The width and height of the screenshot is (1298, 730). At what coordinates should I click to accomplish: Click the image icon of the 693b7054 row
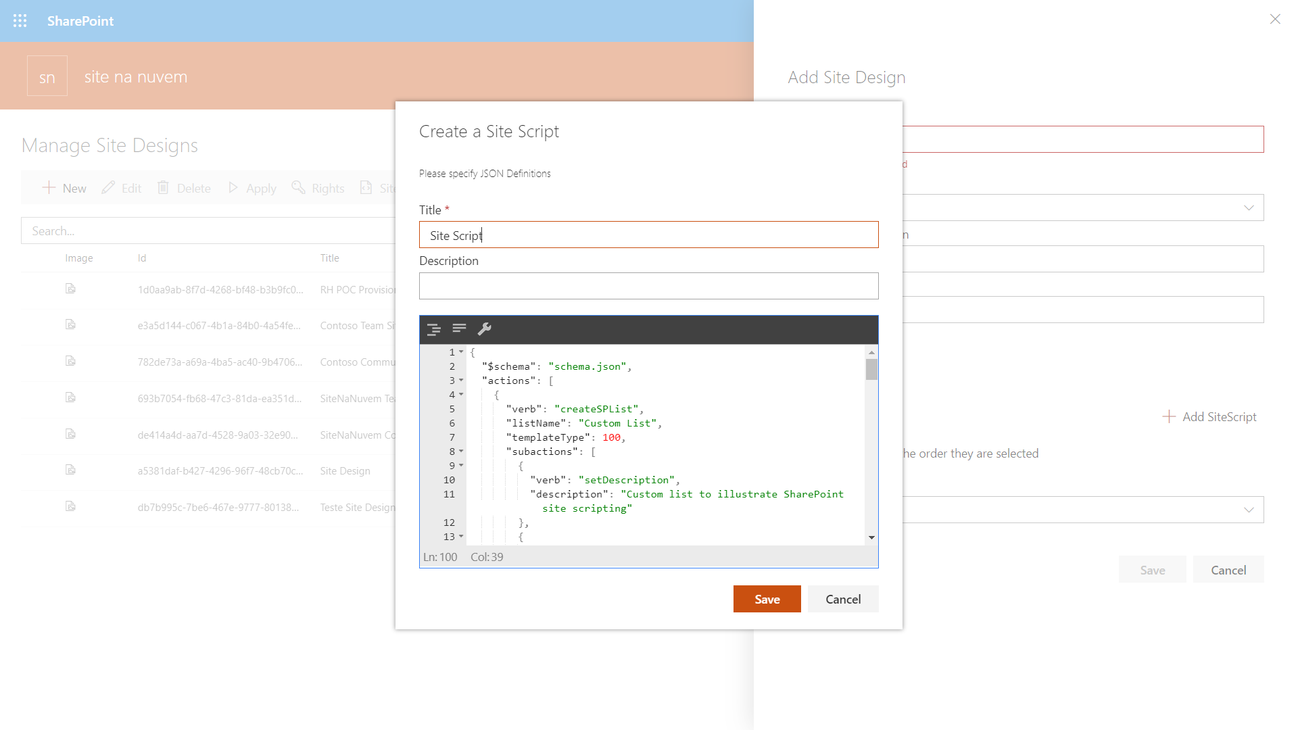(70, 397)
